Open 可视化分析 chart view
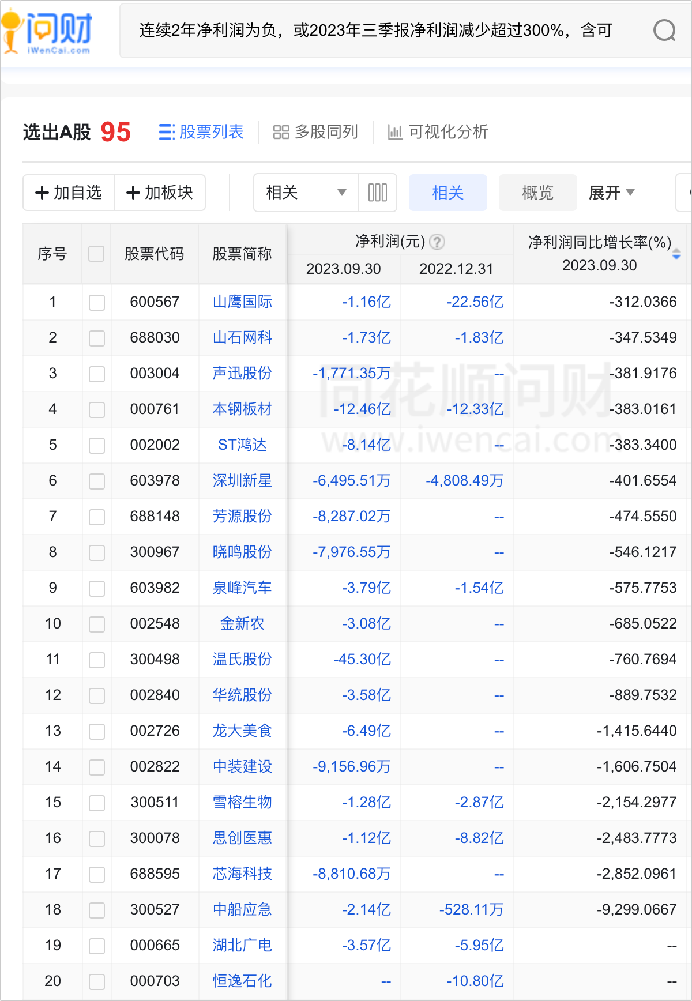 point(438,132)
